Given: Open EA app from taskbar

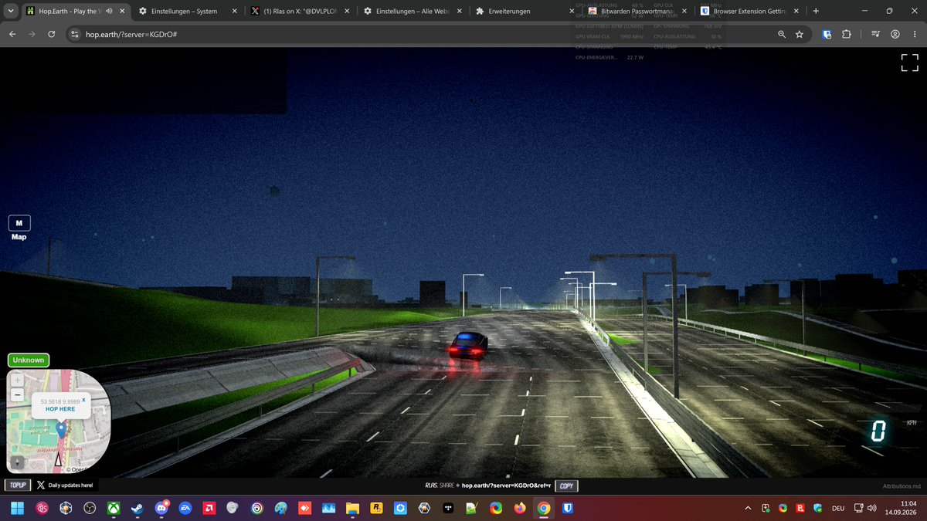Looking at the screenshot, I should [x=185, y=509].
